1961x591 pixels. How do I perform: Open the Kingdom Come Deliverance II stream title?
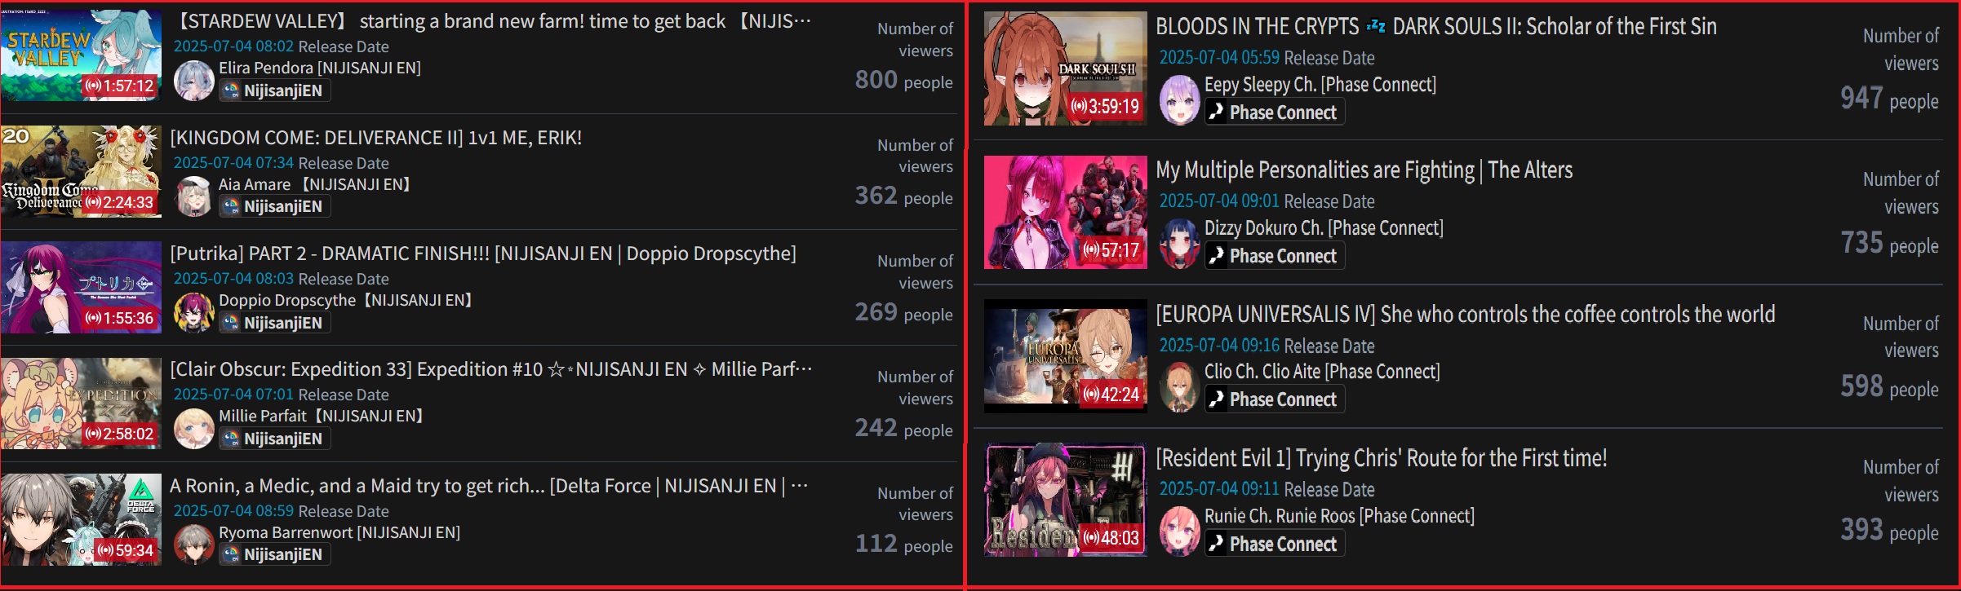point(376,138)
